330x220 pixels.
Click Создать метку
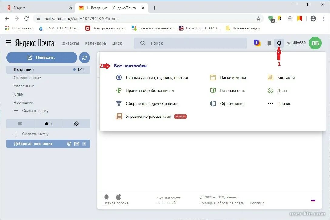click(x=31, y=134)
